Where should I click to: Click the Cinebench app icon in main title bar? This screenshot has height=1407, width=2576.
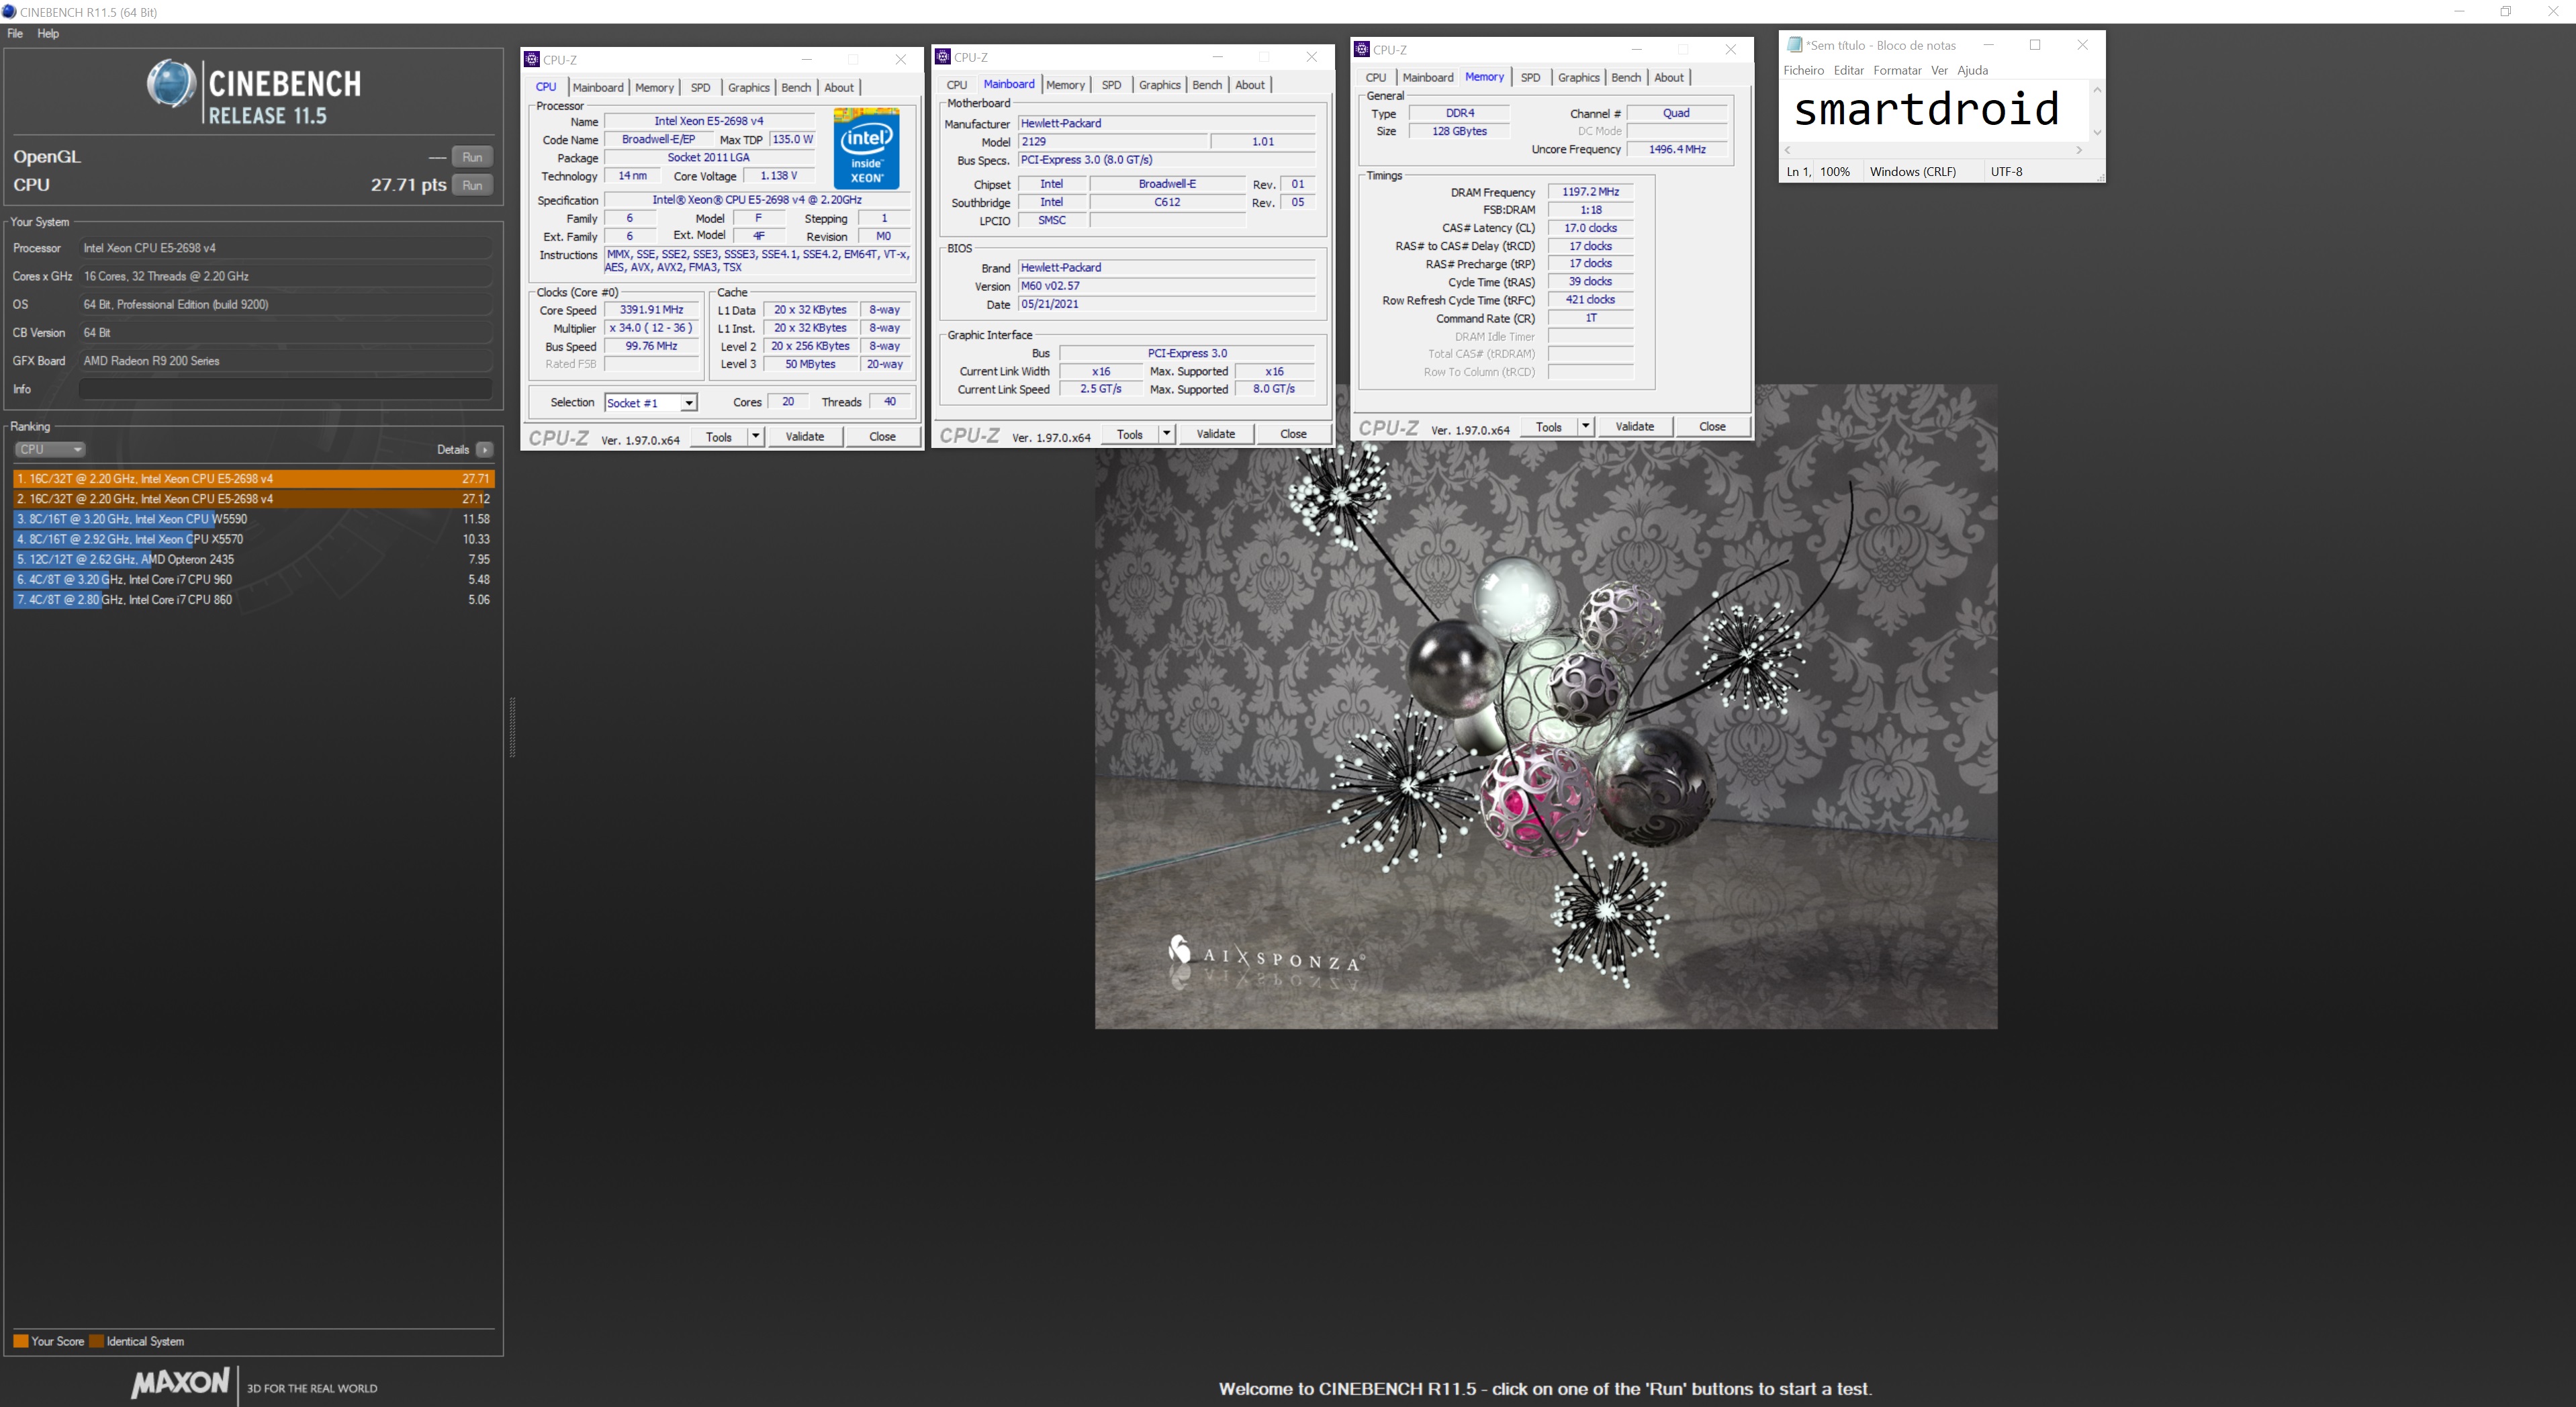(x=10, y=12)
